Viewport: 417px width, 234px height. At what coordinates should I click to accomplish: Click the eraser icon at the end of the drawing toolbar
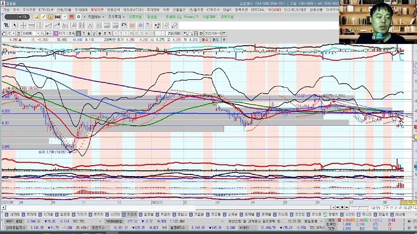point(174,25)
